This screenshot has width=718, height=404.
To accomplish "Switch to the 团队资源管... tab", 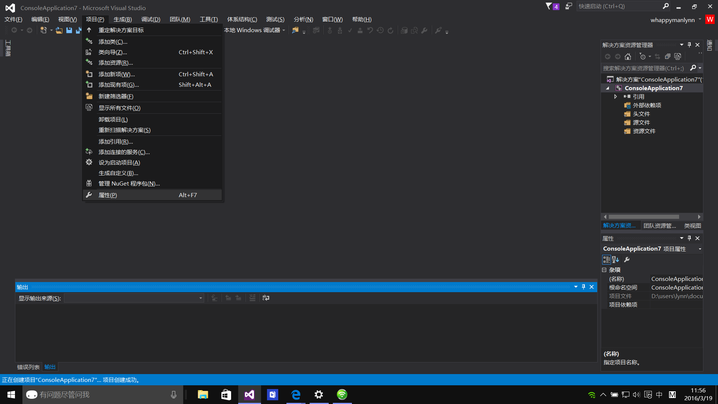I will tap(660, 226).
